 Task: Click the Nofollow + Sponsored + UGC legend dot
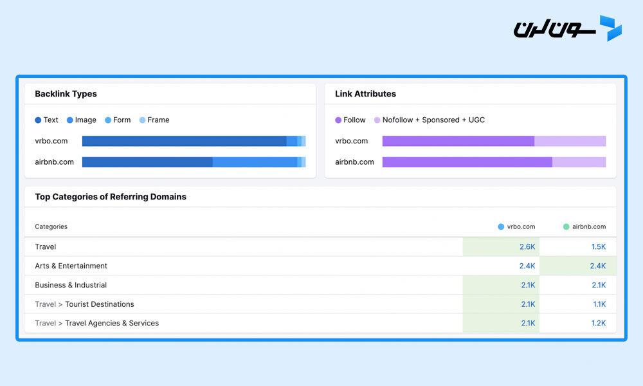[377, 120]
